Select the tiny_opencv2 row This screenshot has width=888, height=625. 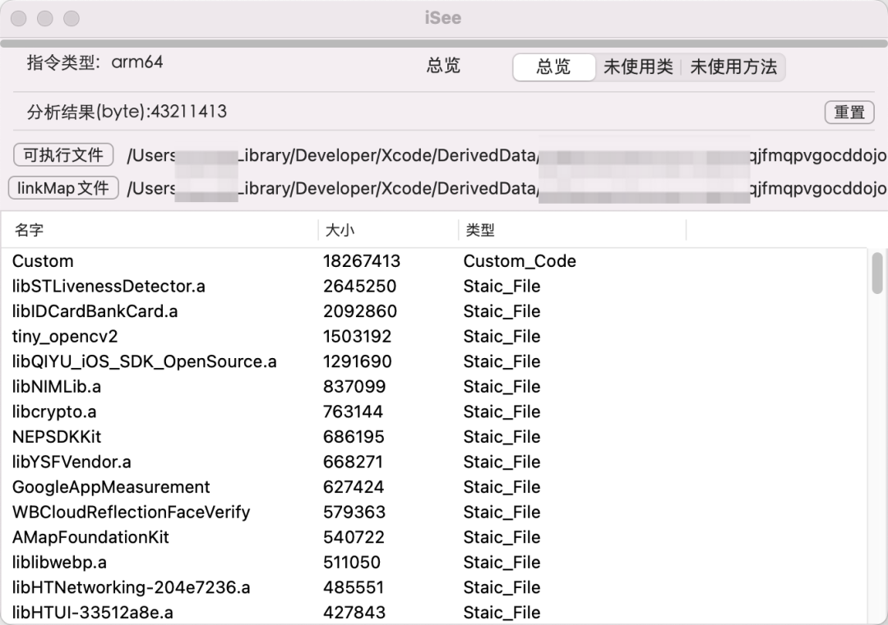[434, 337]
